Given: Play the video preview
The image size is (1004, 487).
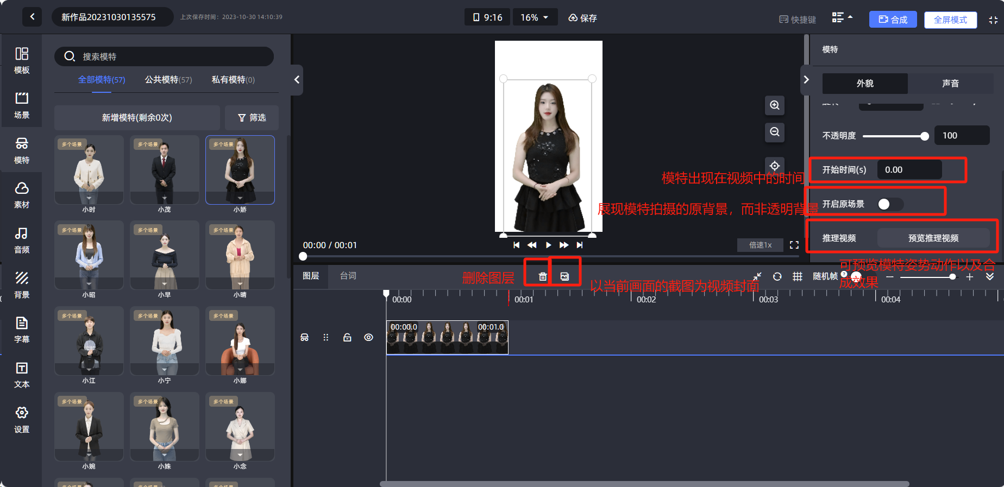Looking at the screenshot, I should tap(548, 245).
